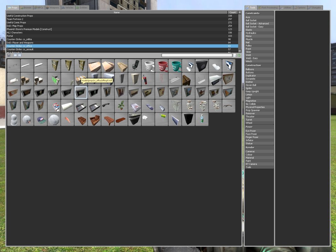Image resolution: width=336 pixels, height=252 pixels.
Task: Click the prop search input field
Action: [x=197, y=55]
